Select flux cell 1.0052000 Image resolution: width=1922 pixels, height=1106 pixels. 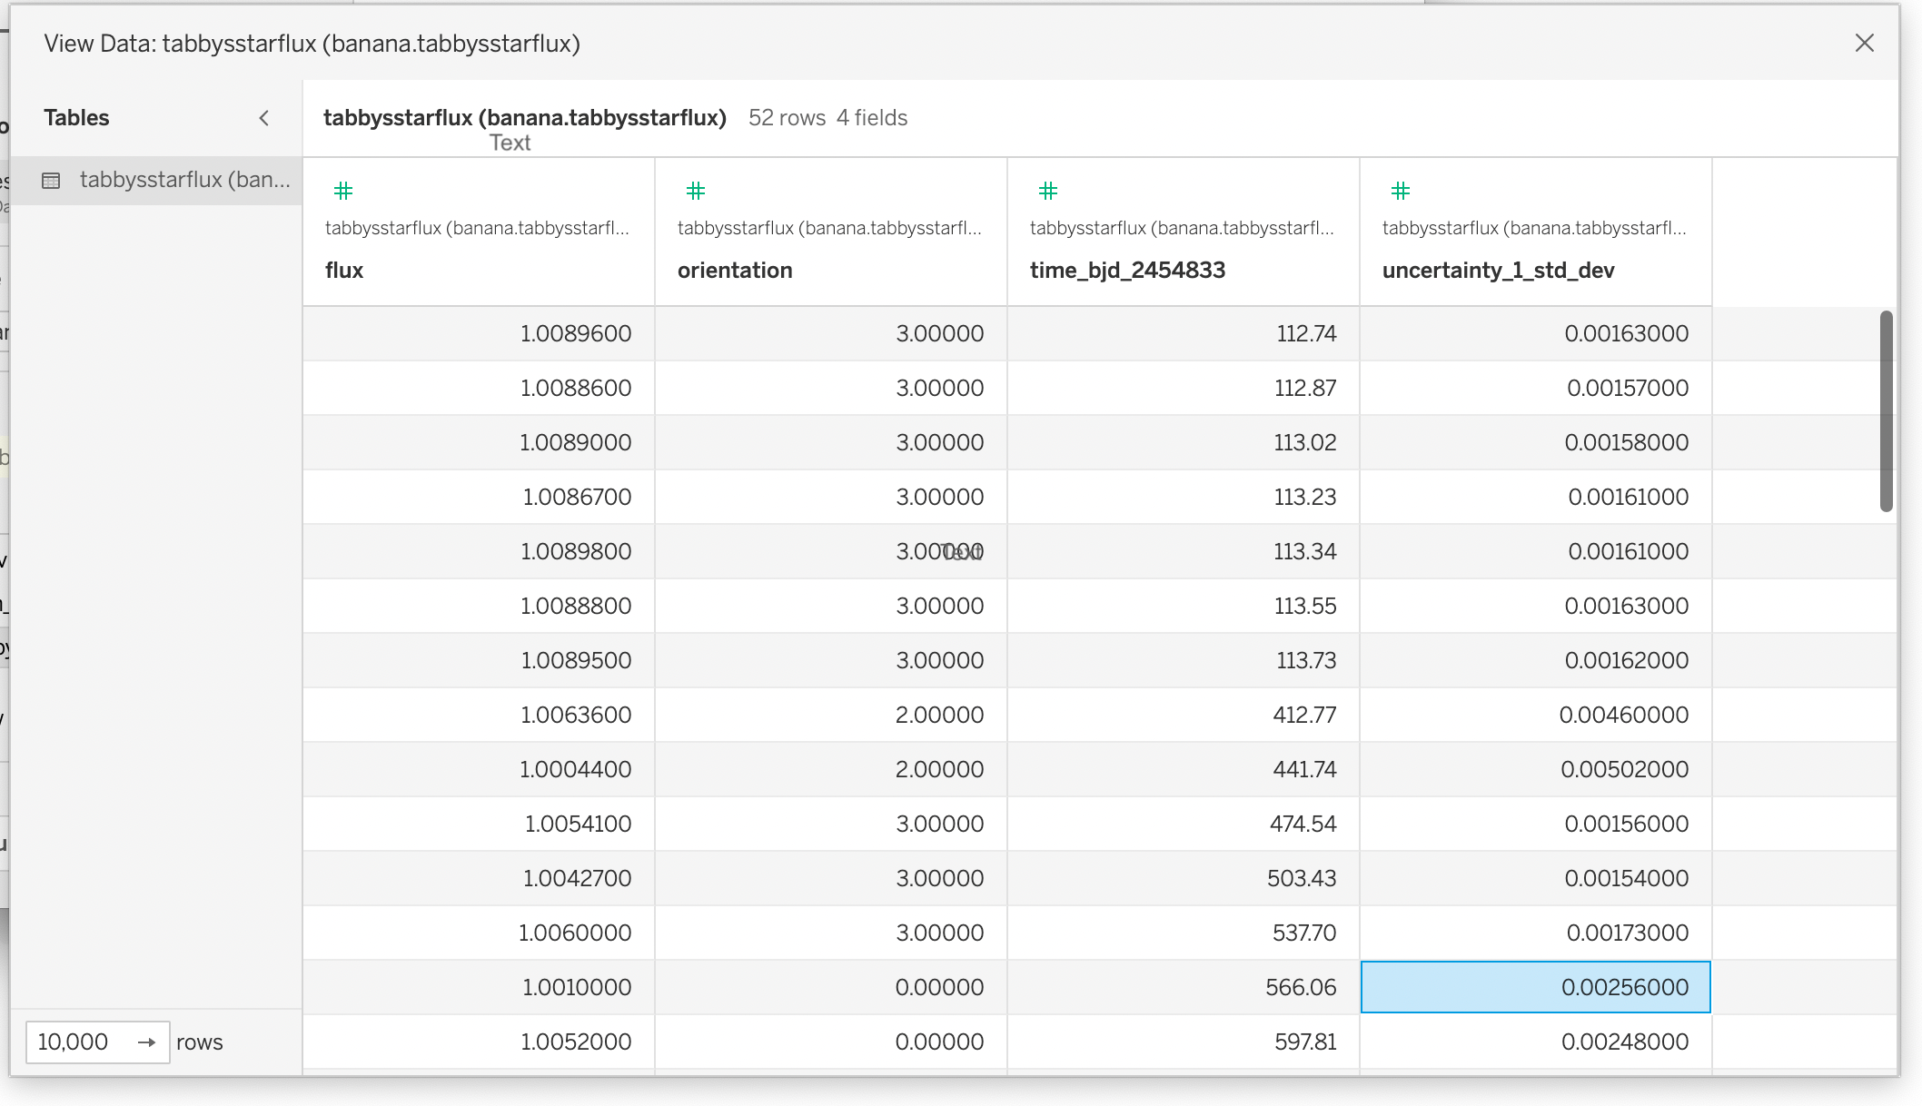pyautogui.click(x=479, y=1042)
